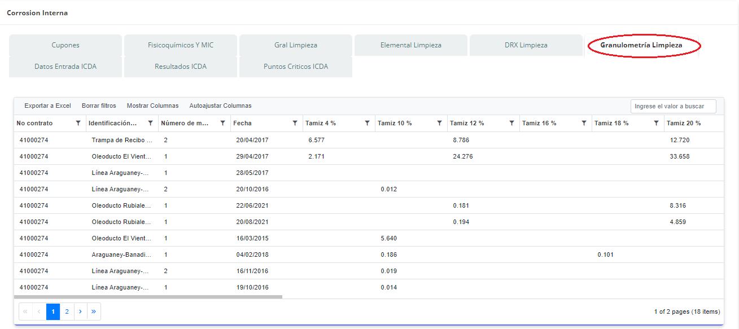This screenshot has height=329, width=739.
Task: Filter the Tamiz 4 % column
Action: (x=367, y=123)
